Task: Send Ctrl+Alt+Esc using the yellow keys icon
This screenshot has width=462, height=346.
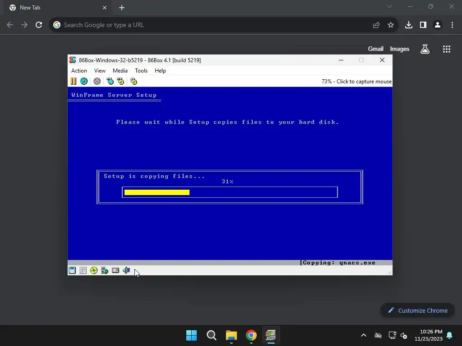Action: point(120,81)
